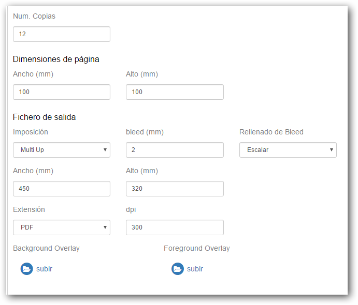Click the Foreground Overlay folder upload icon
The image size is (358, 305).
[x=177, y=269]
